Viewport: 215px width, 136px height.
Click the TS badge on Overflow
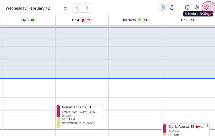[x=145, y=20]
